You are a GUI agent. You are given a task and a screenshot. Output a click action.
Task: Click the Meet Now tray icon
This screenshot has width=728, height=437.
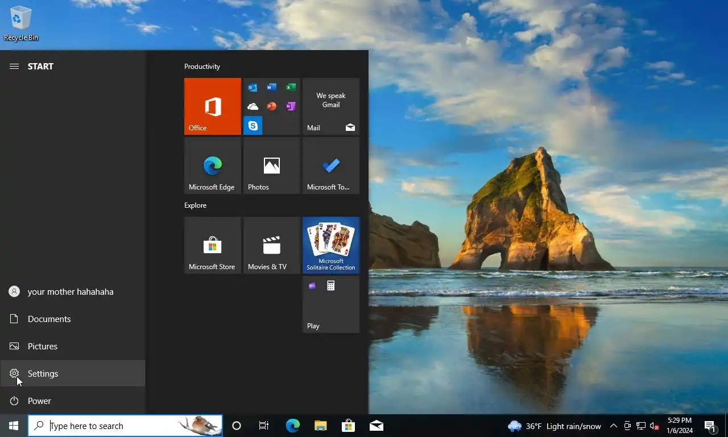pyautogui.click(x=627, y=426)
